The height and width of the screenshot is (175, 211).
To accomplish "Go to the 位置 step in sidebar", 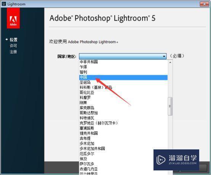I will click(x=14, y=40).
